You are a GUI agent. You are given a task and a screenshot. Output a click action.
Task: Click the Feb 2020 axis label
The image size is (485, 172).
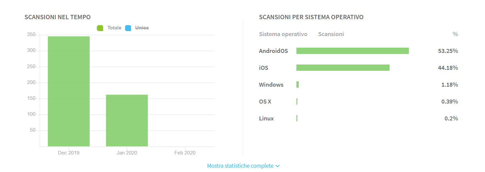[185, 153]
